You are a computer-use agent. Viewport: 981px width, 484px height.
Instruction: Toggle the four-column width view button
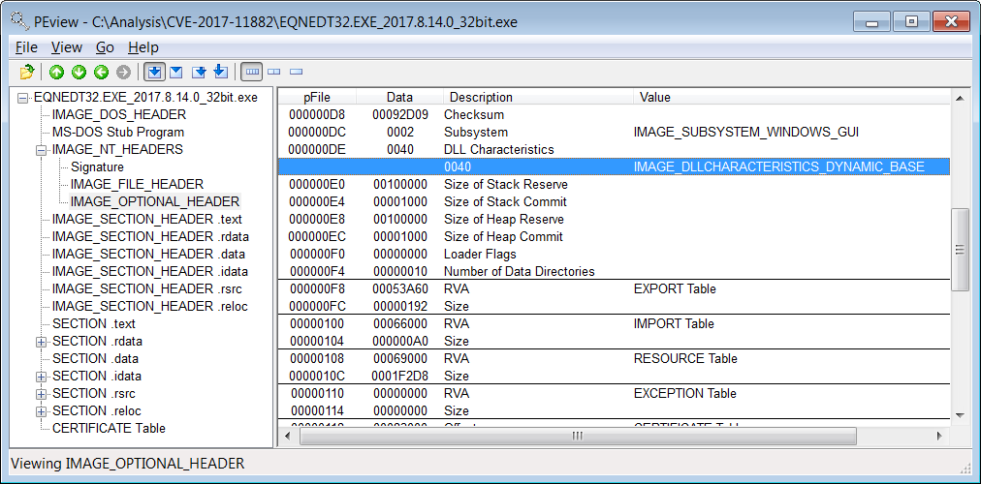252,73
